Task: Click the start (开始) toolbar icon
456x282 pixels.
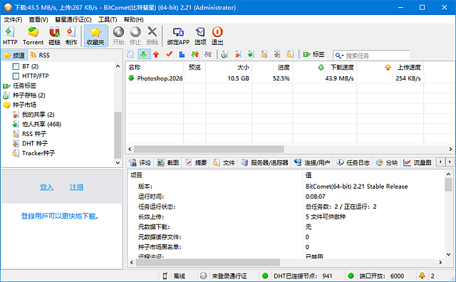Action: click(118, 36)
